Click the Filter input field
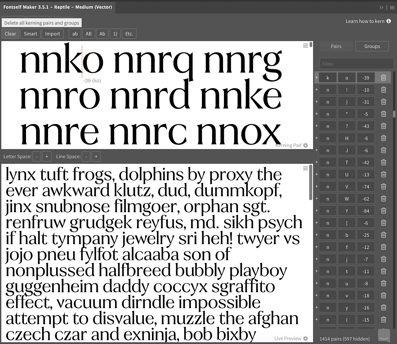Screen dimensions: 397x344 coord(356,64)
